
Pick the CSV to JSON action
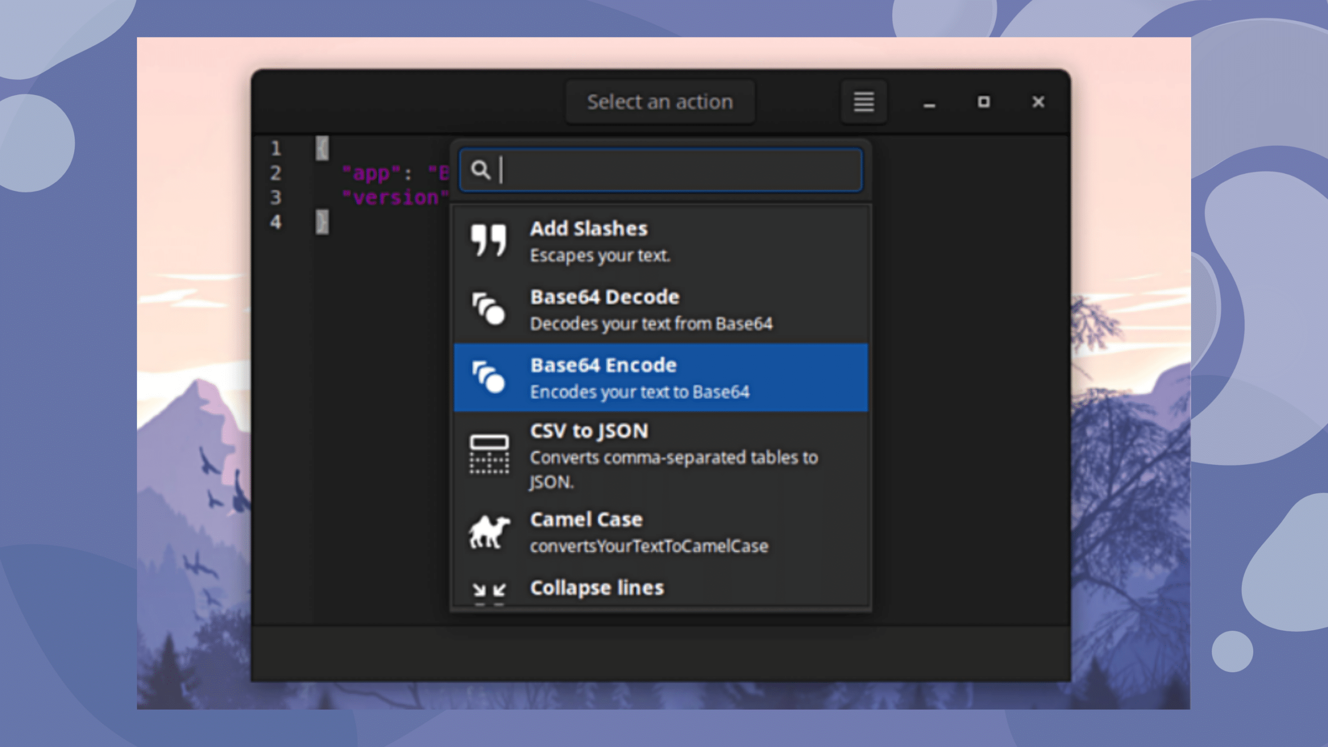(660, 455)
